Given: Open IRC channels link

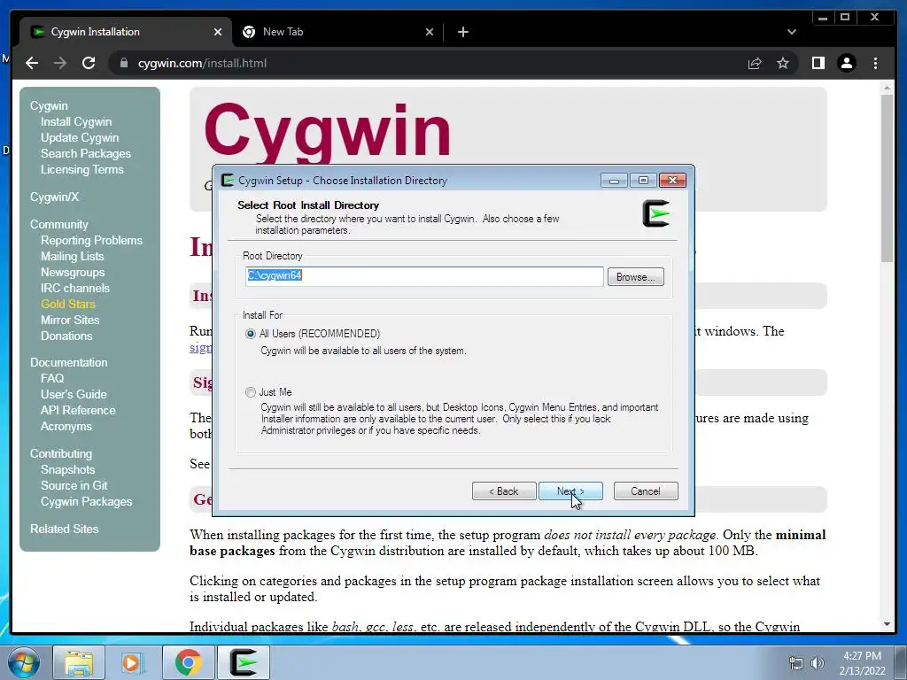Looking at the screenshot, I should (x=74, y=288).
